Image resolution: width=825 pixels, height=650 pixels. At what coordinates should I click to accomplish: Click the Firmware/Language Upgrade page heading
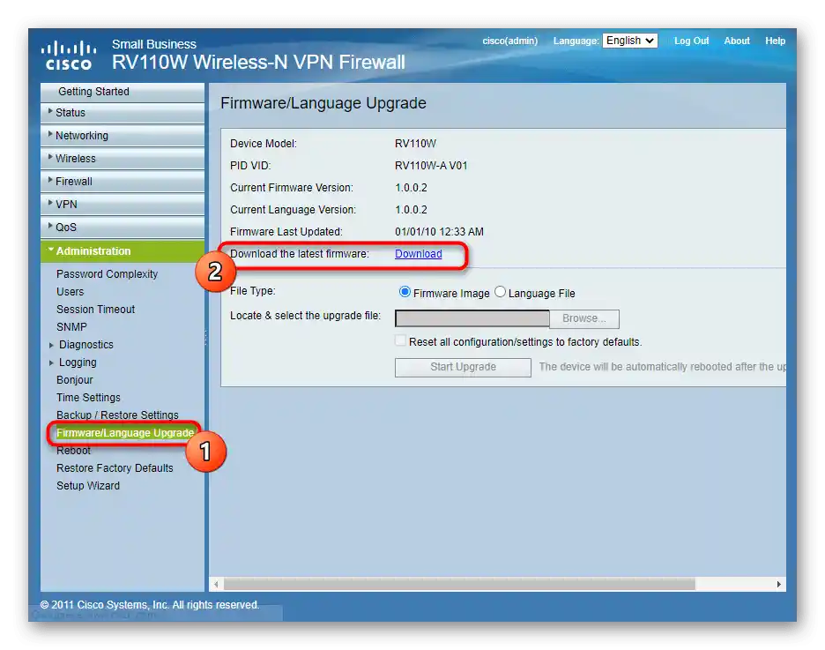(323, 103)
